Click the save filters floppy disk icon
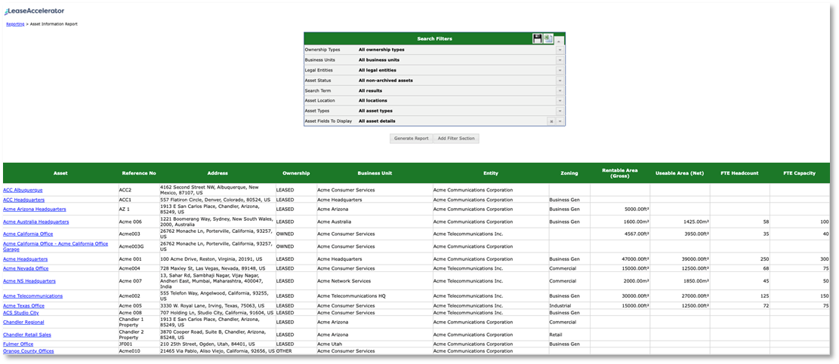The image size is (839, 364). (537, 38)
